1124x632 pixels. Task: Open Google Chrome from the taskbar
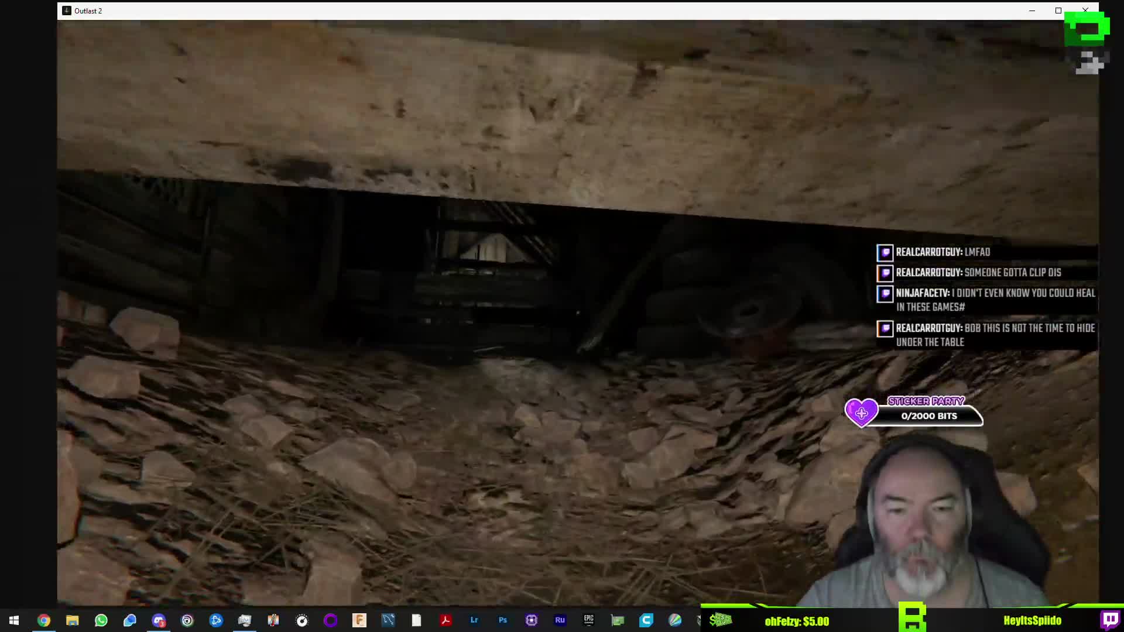(x=44, y=620)
